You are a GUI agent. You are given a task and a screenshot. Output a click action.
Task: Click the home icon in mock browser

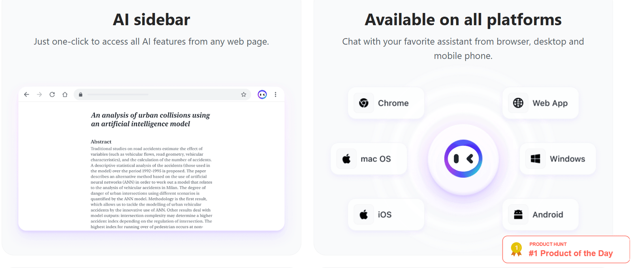click(65, 95)
